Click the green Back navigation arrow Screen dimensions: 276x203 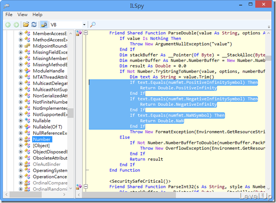(8, 25)
